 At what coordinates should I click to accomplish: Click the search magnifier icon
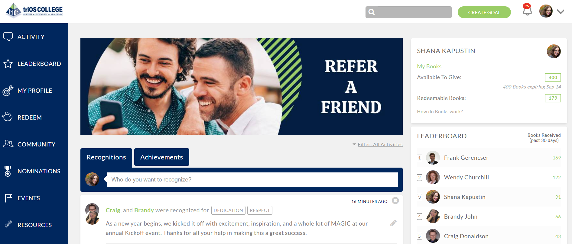372,12
